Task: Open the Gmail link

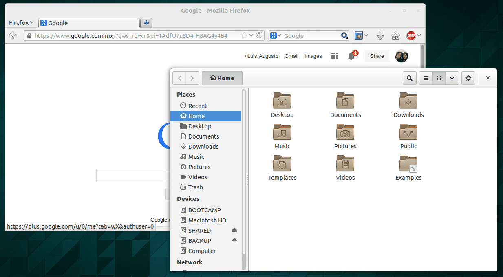Action: (291, 56)
